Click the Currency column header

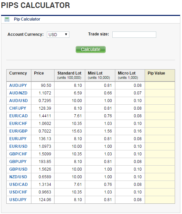pos(19,75)
